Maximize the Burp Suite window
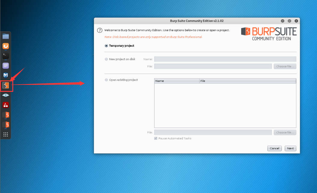Image resolution: width=317 pixels, height=193 pixels. pos(290,21)
